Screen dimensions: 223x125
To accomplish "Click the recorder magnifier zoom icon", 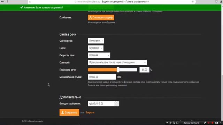I will click(x=174, y=123).
